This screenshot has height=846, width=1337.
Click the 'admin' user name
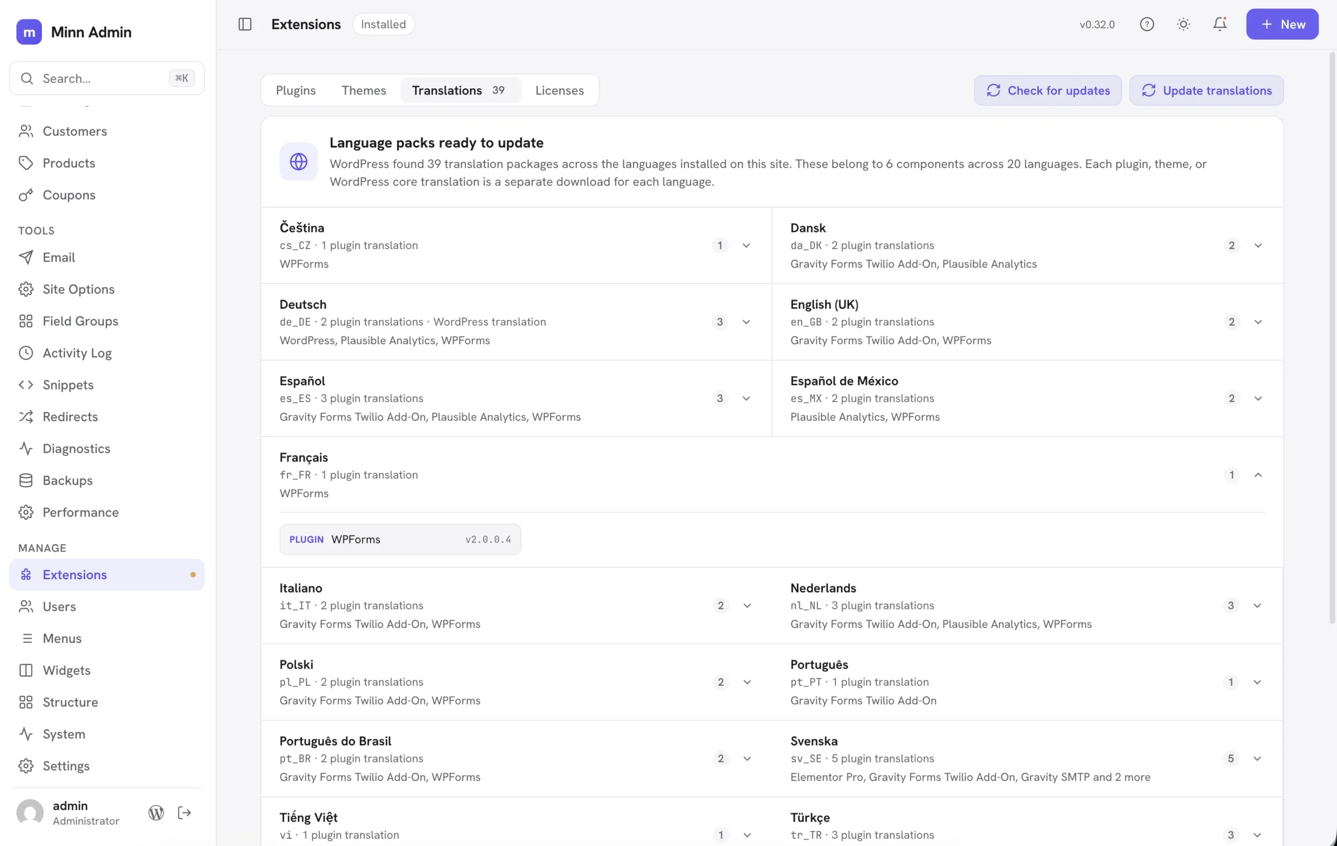(x=70, y=805)
